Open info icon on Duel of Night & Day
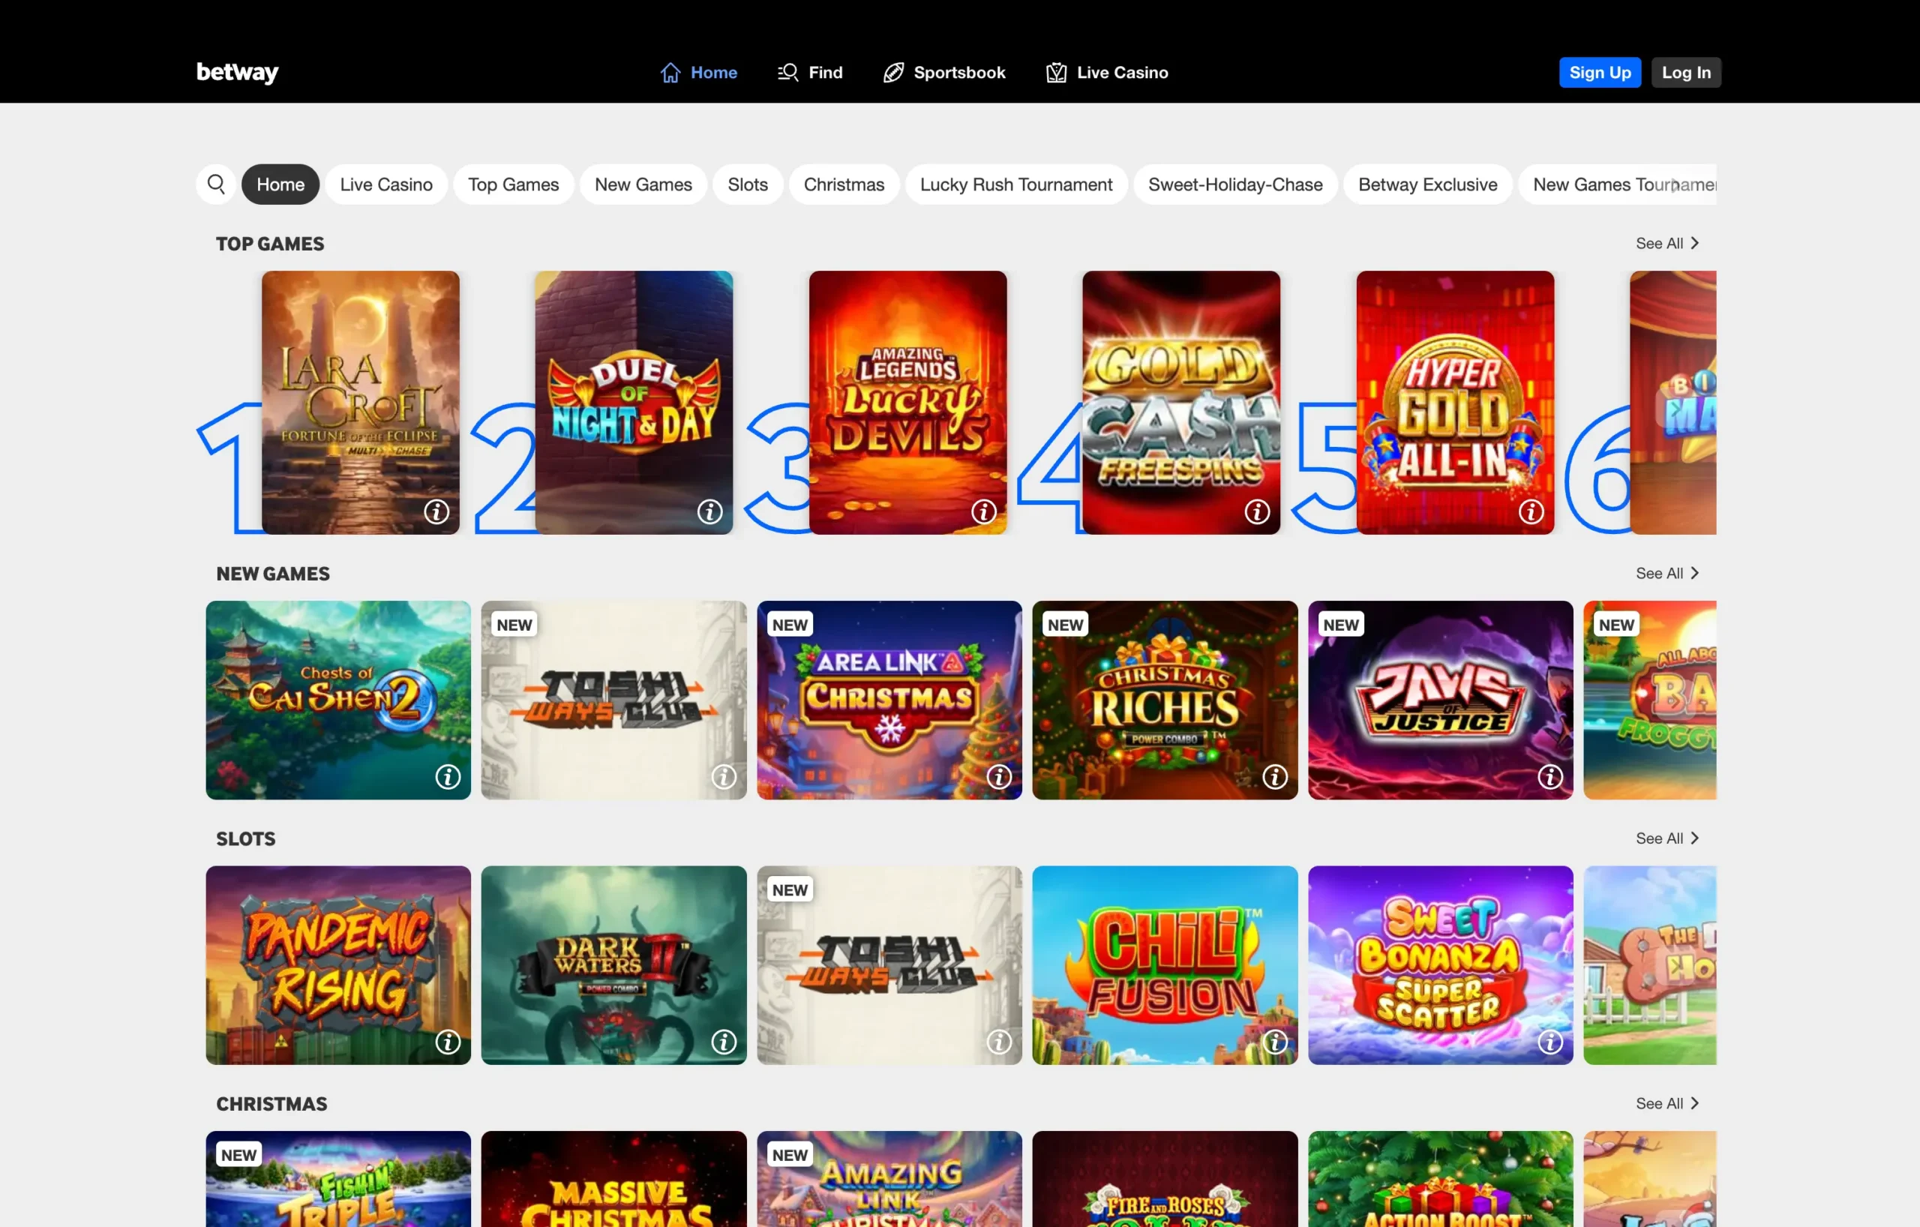 coord(709,511)
